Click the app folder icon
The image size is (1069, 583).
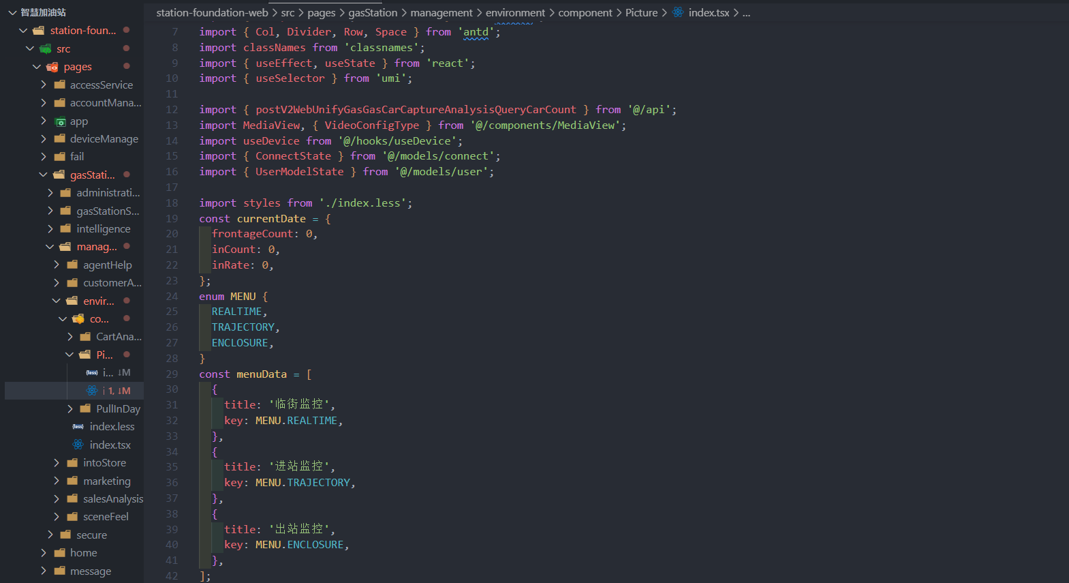60,121
